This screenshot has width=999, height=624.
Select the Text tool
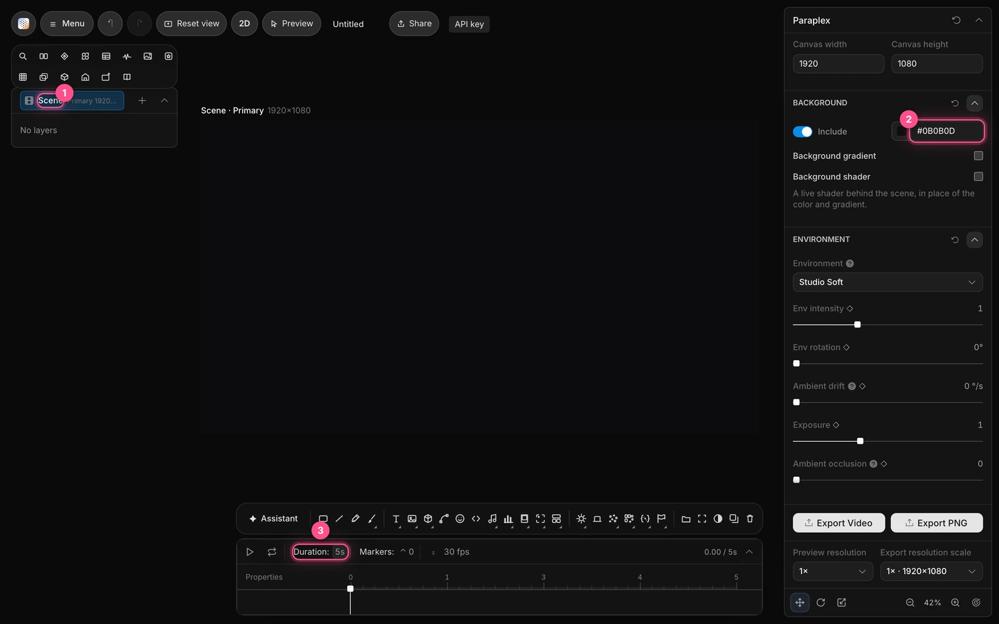click(x=396, y=519)
